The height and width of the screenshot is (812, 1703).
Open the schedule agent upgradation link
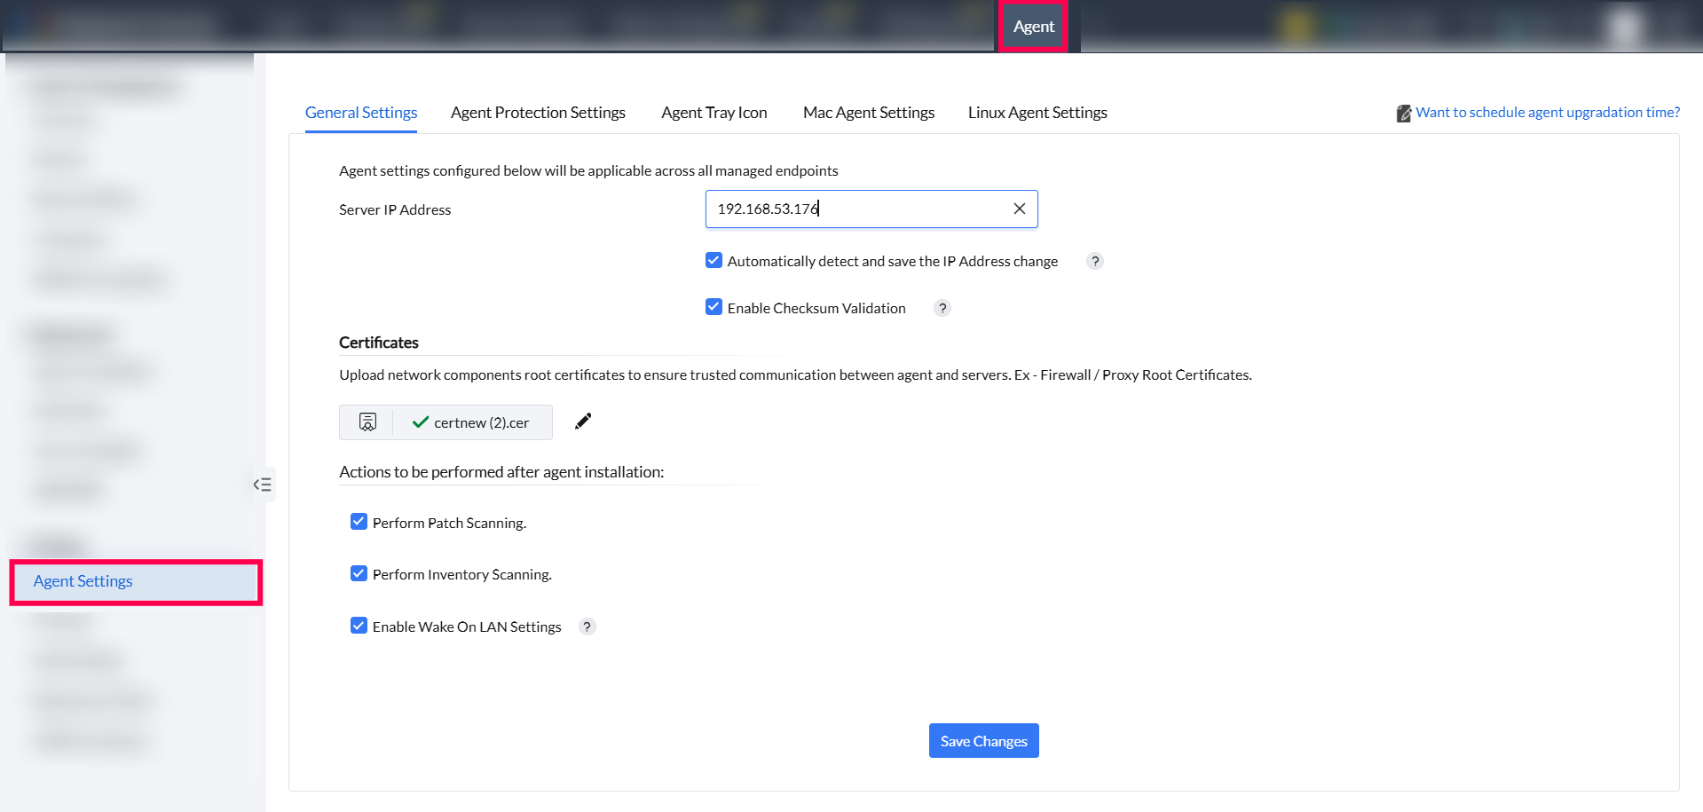1547,113
